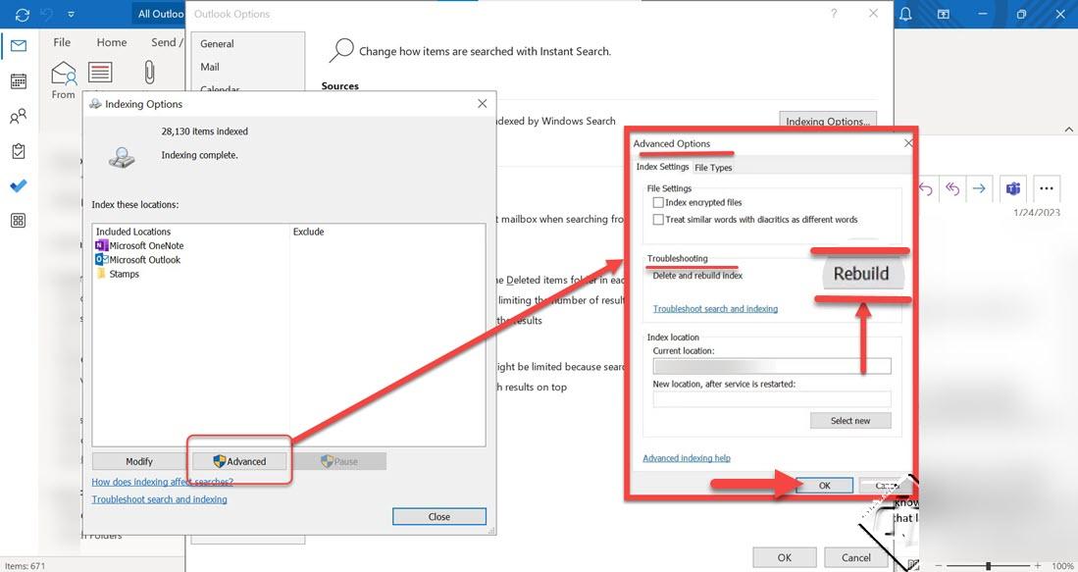Click the New location text field
This screenshot has width=1078, height=572.
coord(772,398)
